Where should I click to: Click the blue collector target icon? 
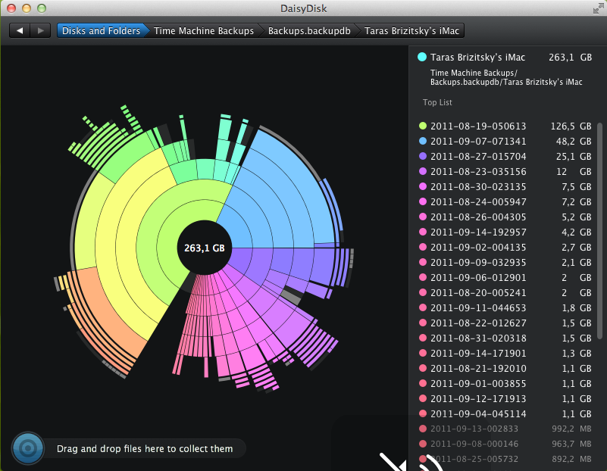[x=28, y=448]
